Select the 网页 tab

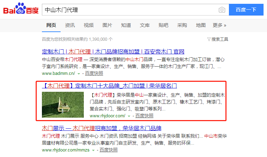(51, 25)
